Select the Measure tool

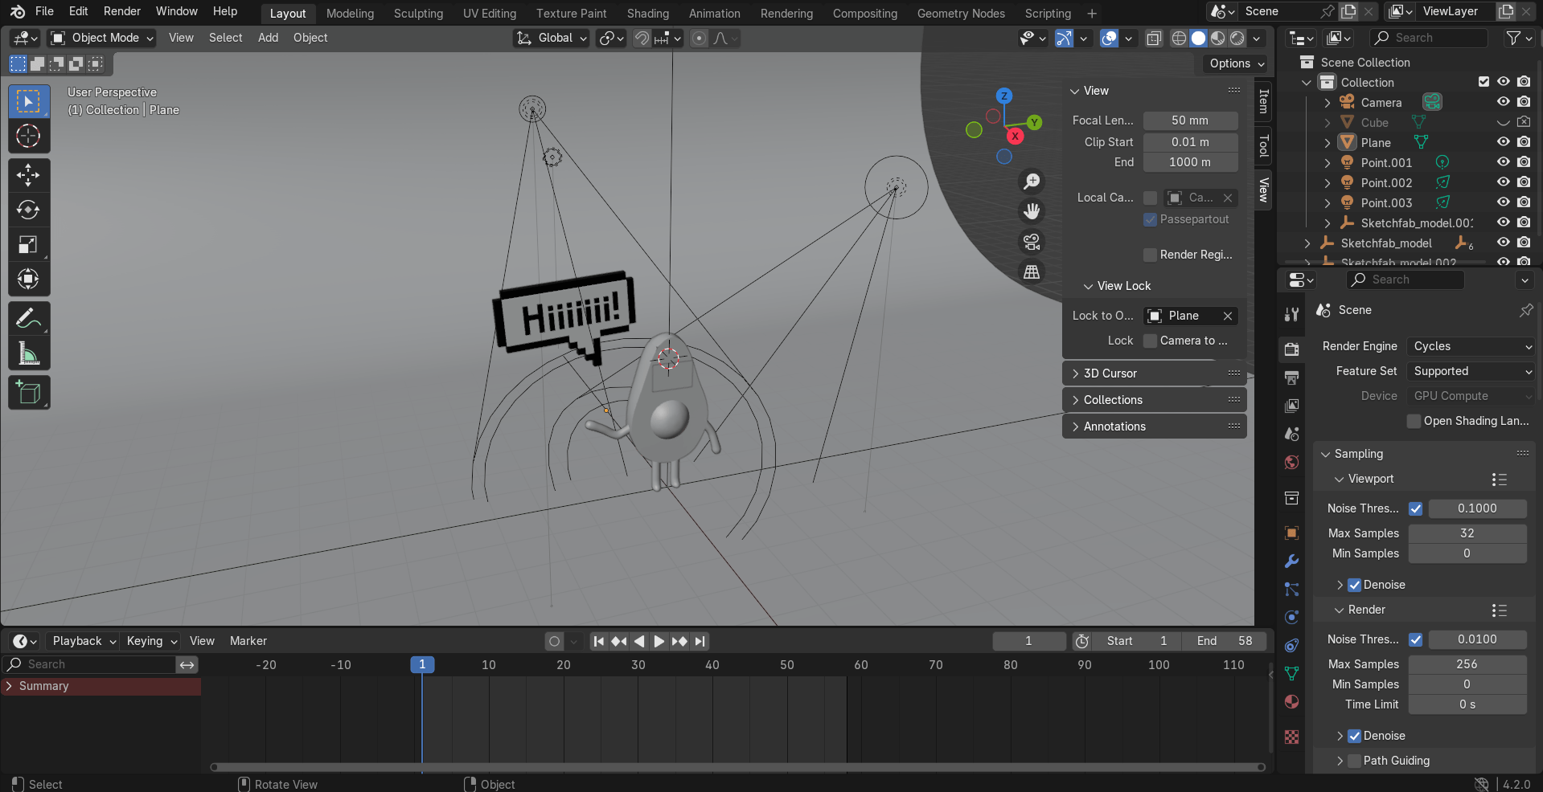click(x=28, y=353)
